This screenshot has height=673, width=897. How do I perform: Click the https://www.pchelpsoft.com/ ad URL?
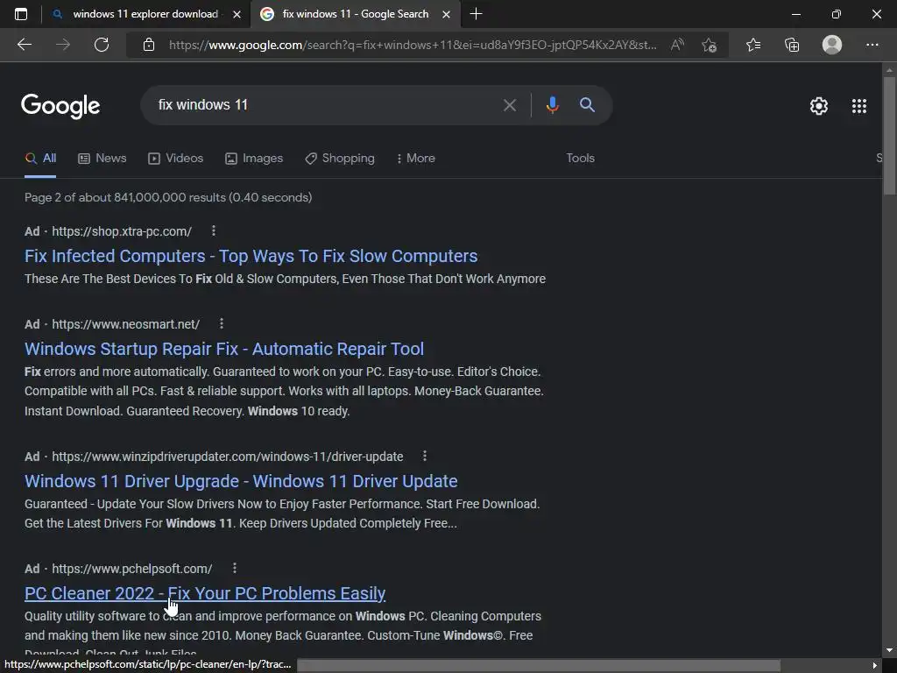[132, 568]
